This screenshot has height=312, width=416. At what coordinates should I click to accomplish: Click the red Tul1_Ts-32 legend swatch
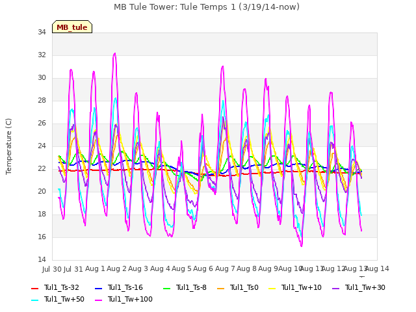35,289
